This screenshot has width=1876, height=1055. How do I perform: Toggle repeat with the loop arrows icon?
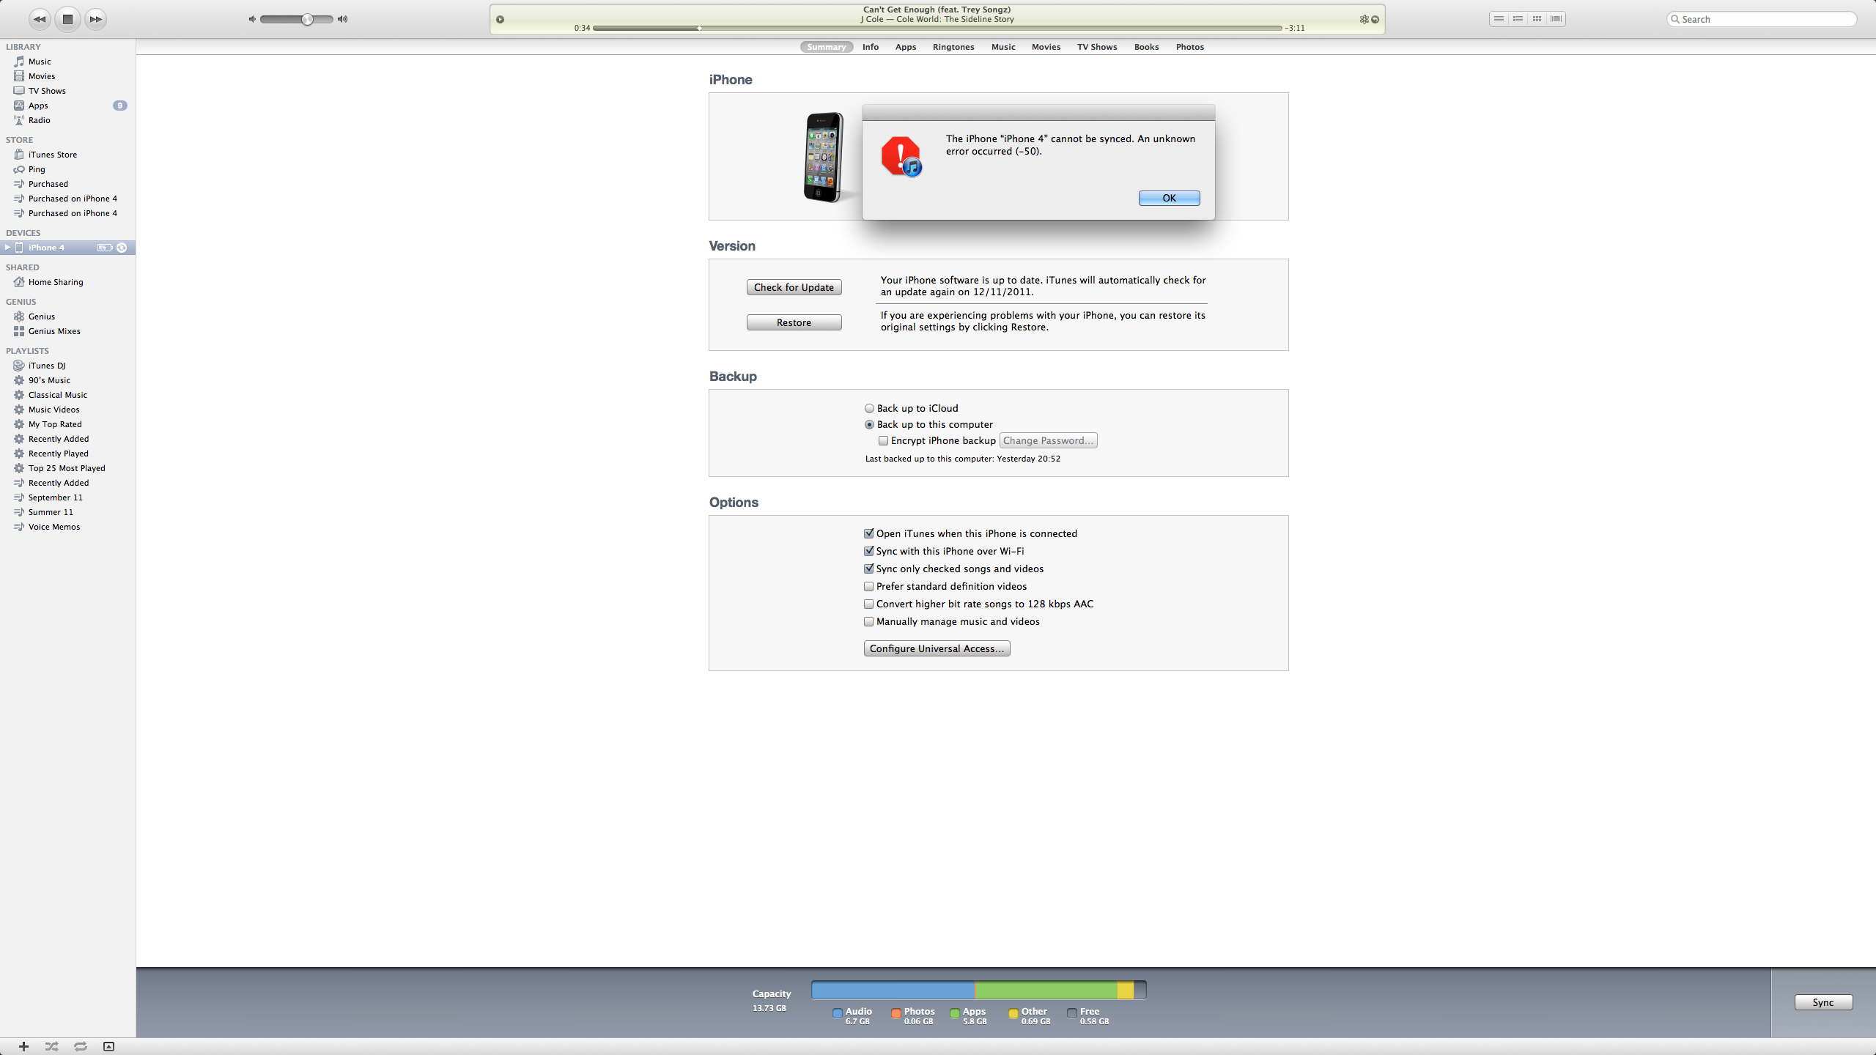click(81, 1046)
